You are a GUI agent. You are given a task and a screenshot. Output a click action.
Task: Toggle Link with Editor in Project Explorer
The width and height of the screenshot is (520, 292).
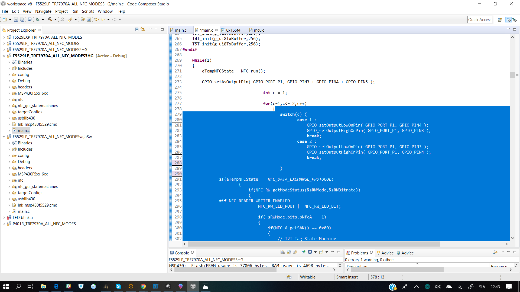coord(143,29)
